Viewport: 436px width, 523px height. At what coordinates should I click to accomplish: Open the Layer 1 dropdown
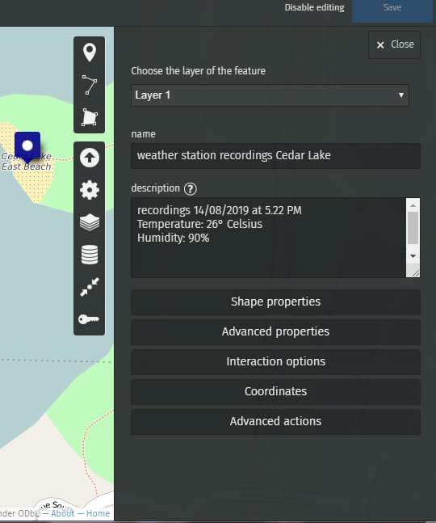[270, 95]
